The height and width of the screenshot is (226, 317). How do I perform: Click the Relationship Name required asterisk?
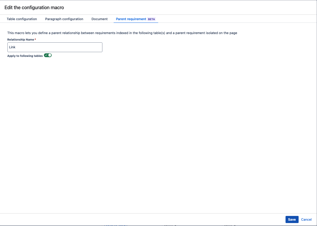[x=35, y=39]
